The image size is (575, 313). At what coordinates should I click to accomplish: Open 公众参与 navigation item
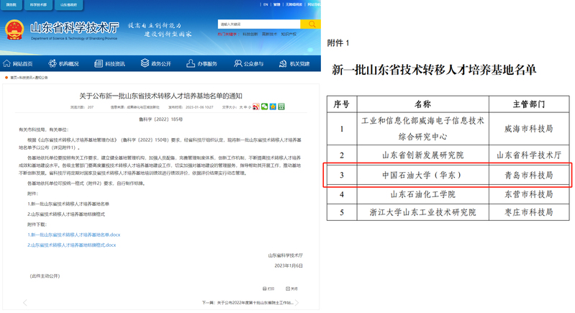point(248,63)
